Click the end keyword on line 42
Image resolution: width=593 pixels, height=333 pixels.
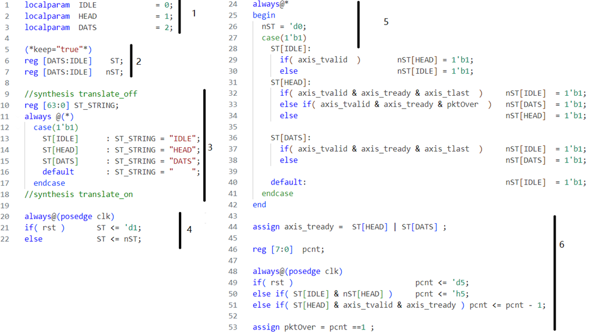[x=259, y=205]
